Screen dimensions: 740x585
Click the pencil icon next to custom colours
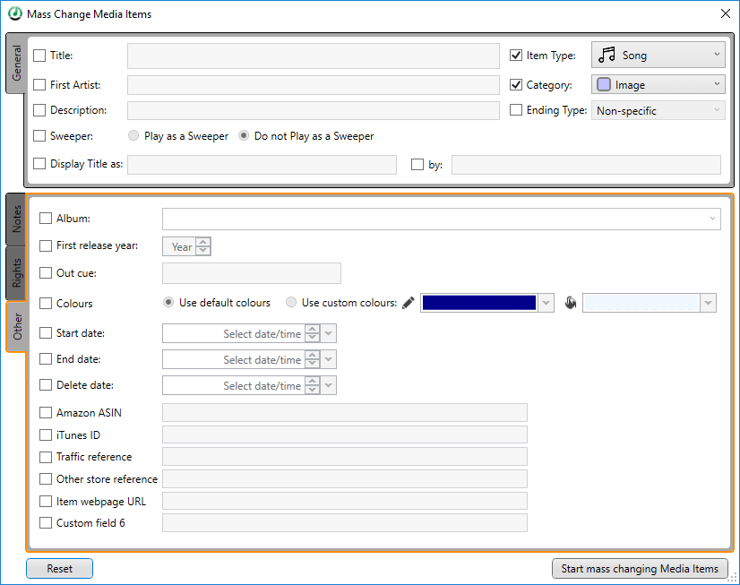pyautogui.click(x=409, y=302)
